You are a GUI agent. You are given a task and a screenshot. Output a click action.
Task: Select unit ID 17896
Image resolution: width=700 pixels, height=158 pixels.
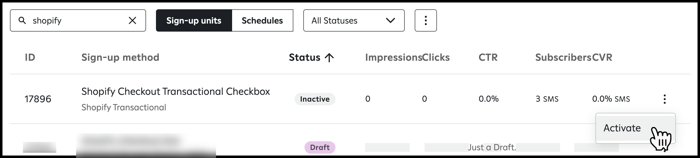pos(38,99)
